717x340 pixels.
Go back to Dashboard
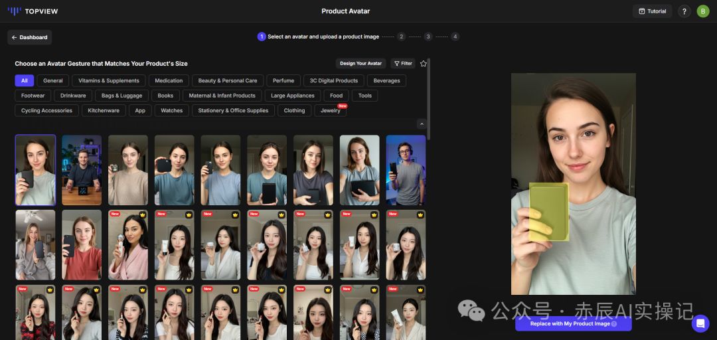[30, 38]
